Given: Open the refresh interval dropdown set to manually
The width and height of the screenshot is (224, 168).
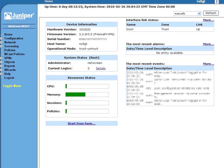Looking at the screenshot, I should tap(187, 13).
